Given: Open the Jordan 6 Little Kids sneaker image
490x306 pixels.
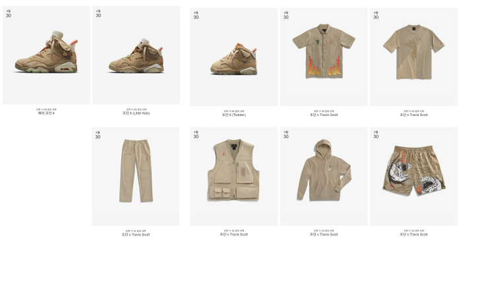Looking at the screenshot, I should coord(137,55).
